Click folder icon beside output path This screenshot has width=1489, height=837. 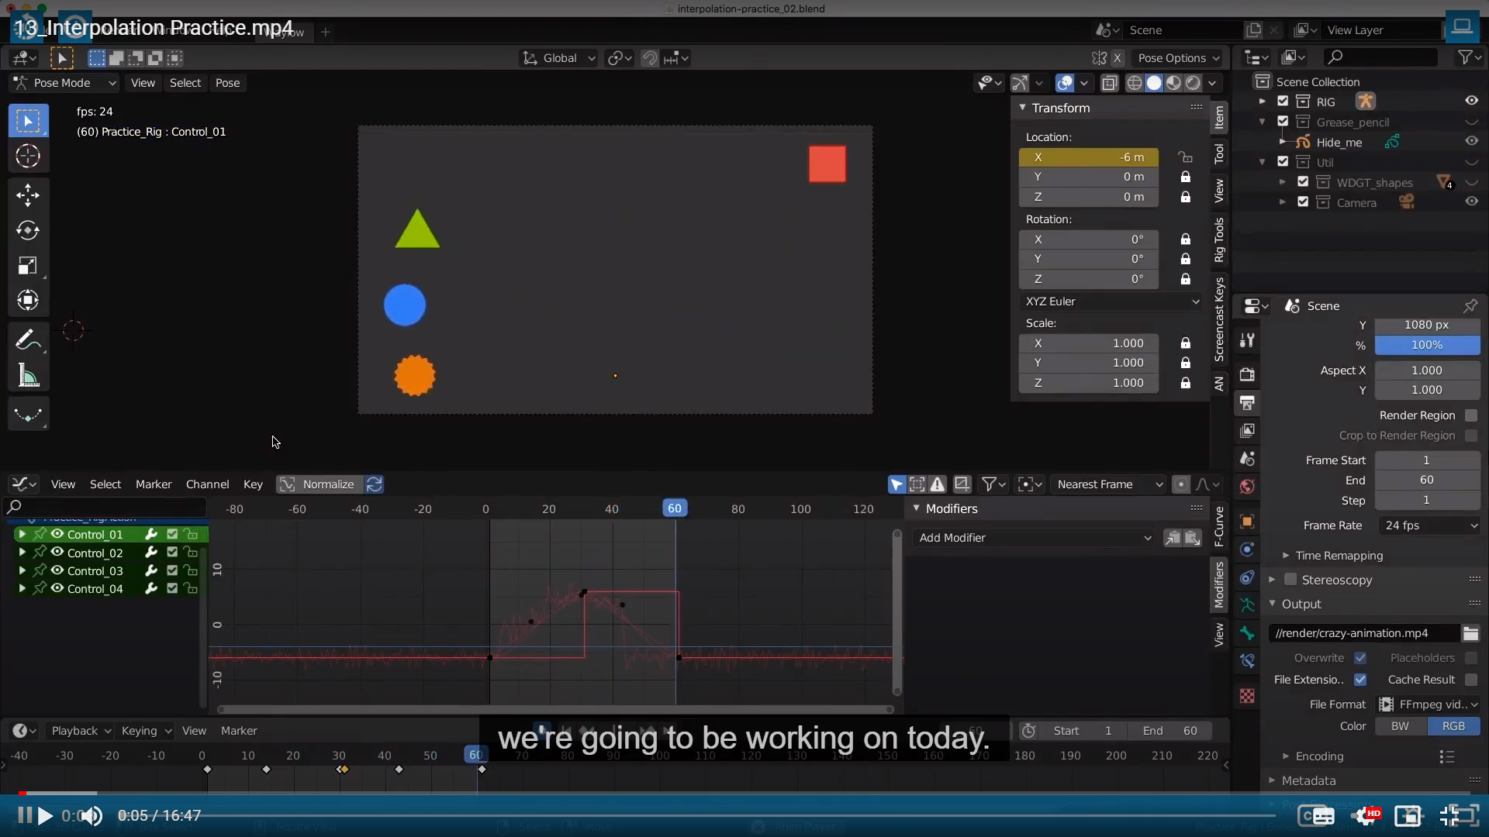point(1470,633)
